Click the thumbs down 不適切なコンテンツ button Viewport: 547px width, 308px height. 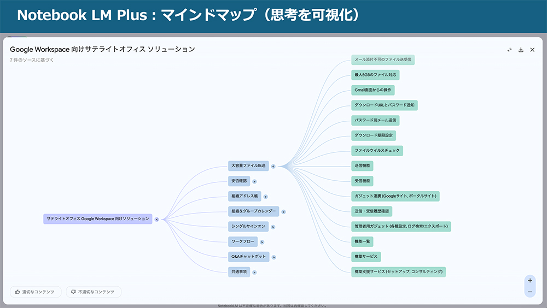click(x=94, y=292)
